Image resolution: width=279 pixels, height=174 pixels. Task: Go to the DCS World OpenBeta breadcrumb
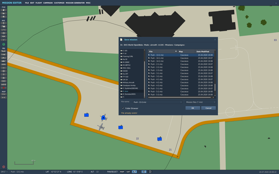point(133,45)
